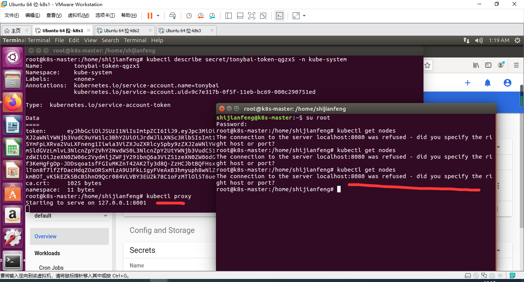Image resolution: width=524 pixels, height=282 pixels.
Task: Open System Settings from the launcher
Action: 13,238
